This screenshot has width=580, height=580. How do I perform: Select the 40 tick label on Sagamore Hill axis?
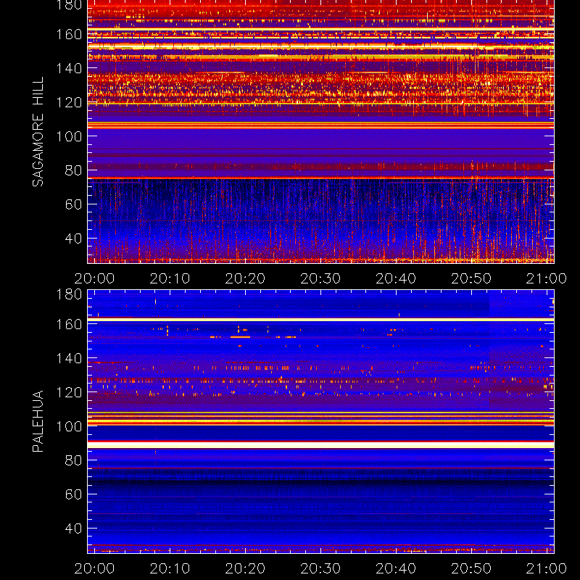coord(73,239)
